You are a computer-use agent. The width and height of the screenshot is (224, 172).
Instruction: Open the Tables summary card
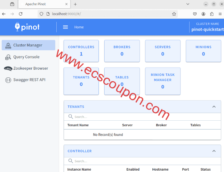click(122, 81)
